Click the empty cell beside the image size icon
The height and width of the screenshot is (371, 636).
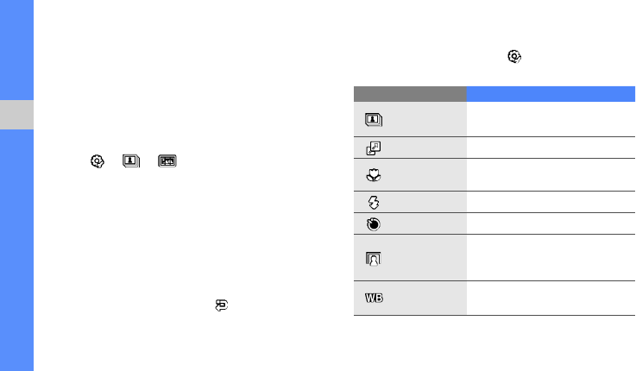coord(550,147)
